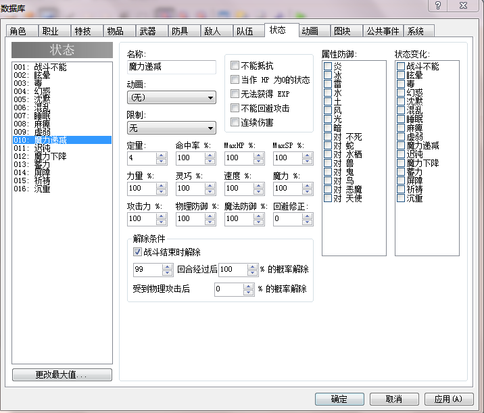This screenshot has width=484, height=413.
Task: Select state 005: 沈默
Action: pyautogui.click(x=62, y=99)
